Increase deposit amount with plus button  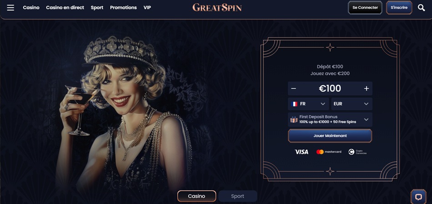(x=367, y=88)
